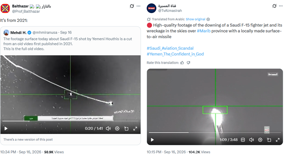Expand right video to fullscreen
The height and width of the screenshot is (158, 285).
[277, 140]
